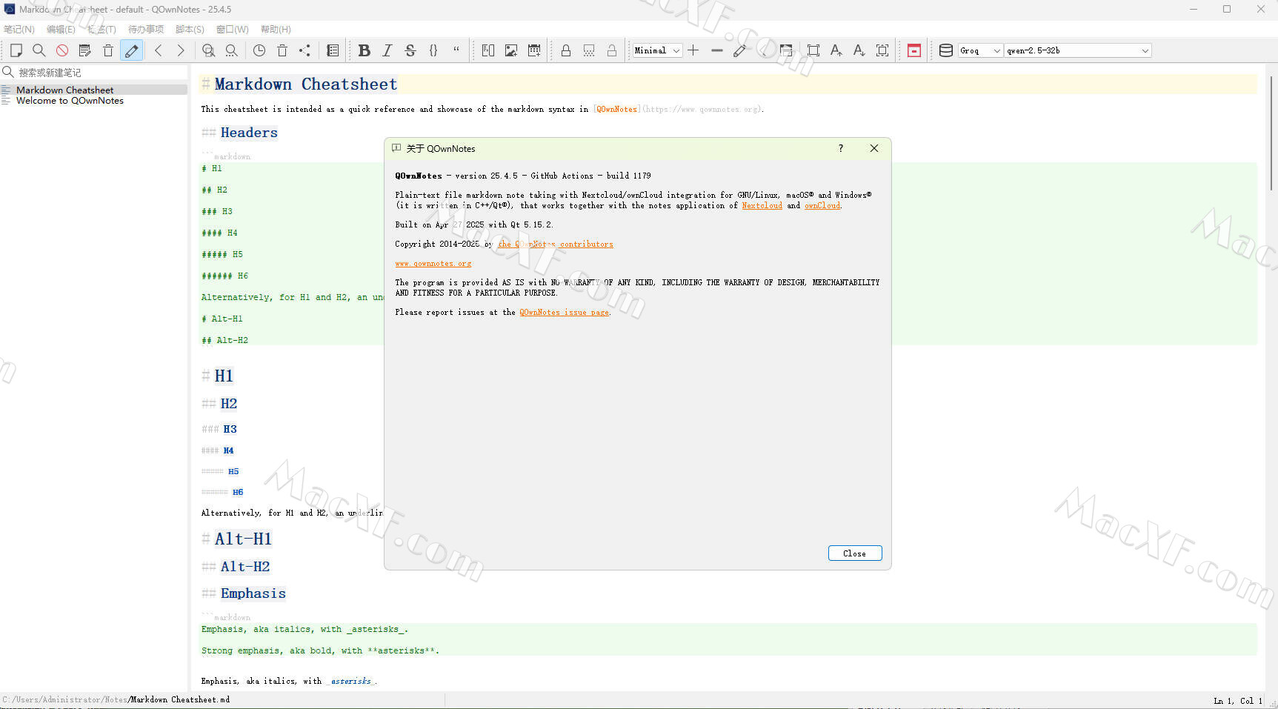
Task: Create a new note with the toolbar icon
Action: (x=16, y=50)
